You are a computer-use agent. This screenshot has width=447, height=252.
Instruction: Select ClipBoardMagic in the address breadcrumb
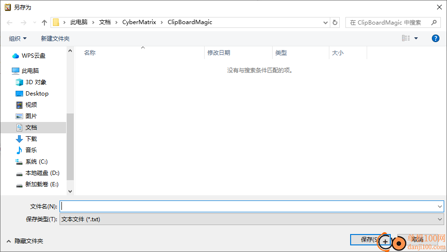pos(190,22)
